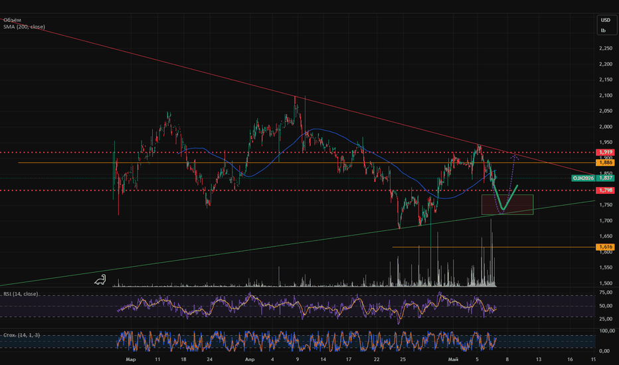Select the RSI (14, close) indicator label
The height and width of the screenshot is (365, 619).
[x=21, y=294]
